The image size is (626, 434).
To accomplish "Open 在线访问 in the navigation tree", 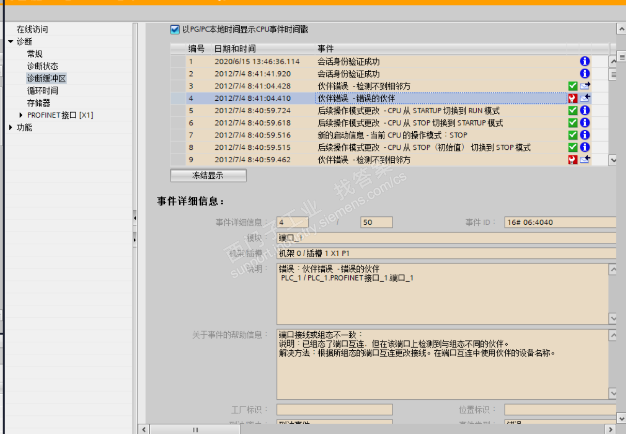I will pos(32,29).
